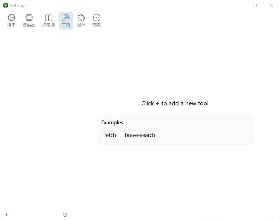280x220 pixels.
Task: Click the gear icon for 通用 settings
Action: coord(11,18)
